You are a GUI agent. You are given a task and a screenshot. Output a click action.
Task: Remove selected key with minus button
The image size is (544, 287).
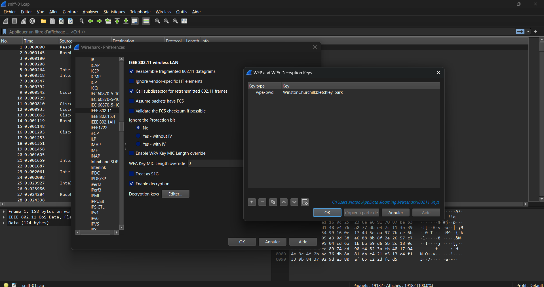(x=262, y=202)
